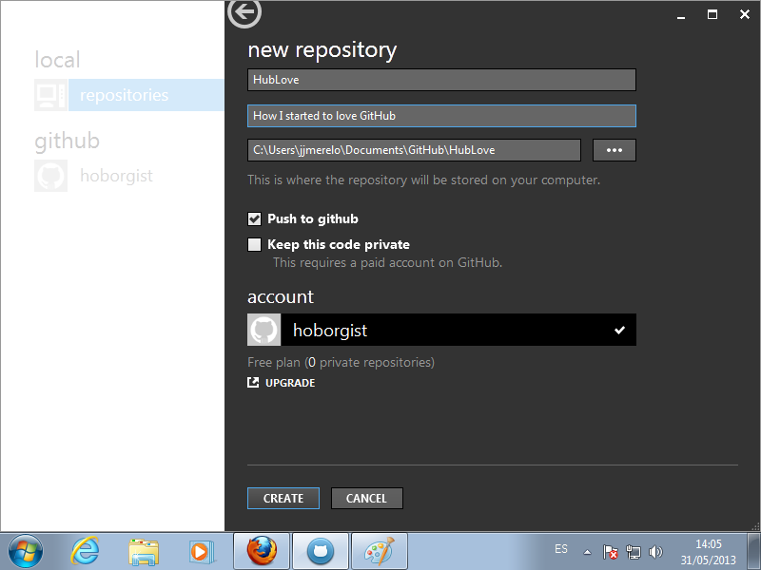Click the hoborgist octocat avatar in sidebar

(x=51, y=176)
